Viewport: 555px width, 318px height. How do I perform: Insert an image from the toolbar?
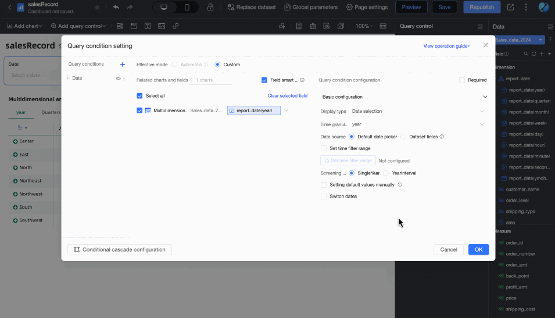[162, 26]
